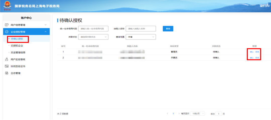Click the 用户实名等级 person icon

7,59
